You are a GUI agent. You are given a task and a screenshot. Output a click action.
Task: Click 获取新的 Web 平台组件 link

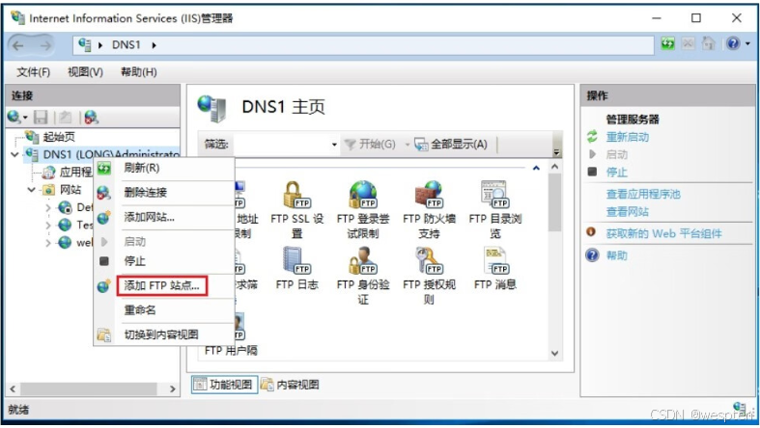(663, 233)
